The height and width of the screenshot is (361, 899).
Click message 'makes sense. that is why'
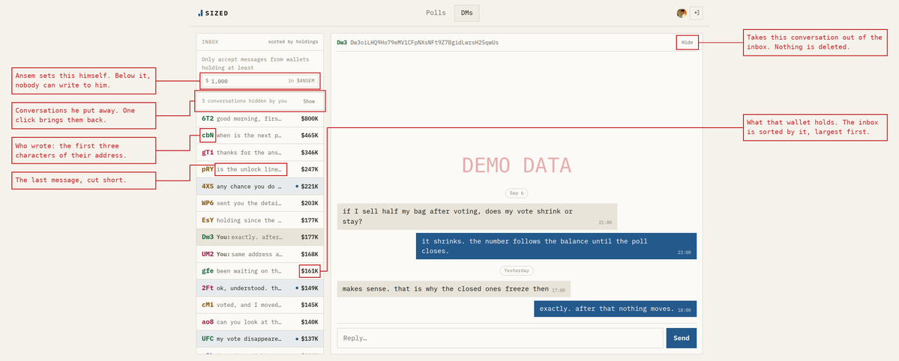point(454,289)
